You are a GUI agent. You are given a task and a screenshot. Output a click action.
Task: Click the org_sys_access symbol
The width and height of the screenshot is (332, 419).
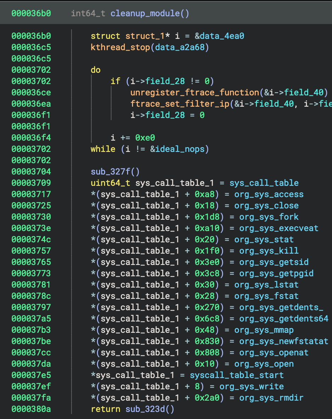click(x=269, y=194)
